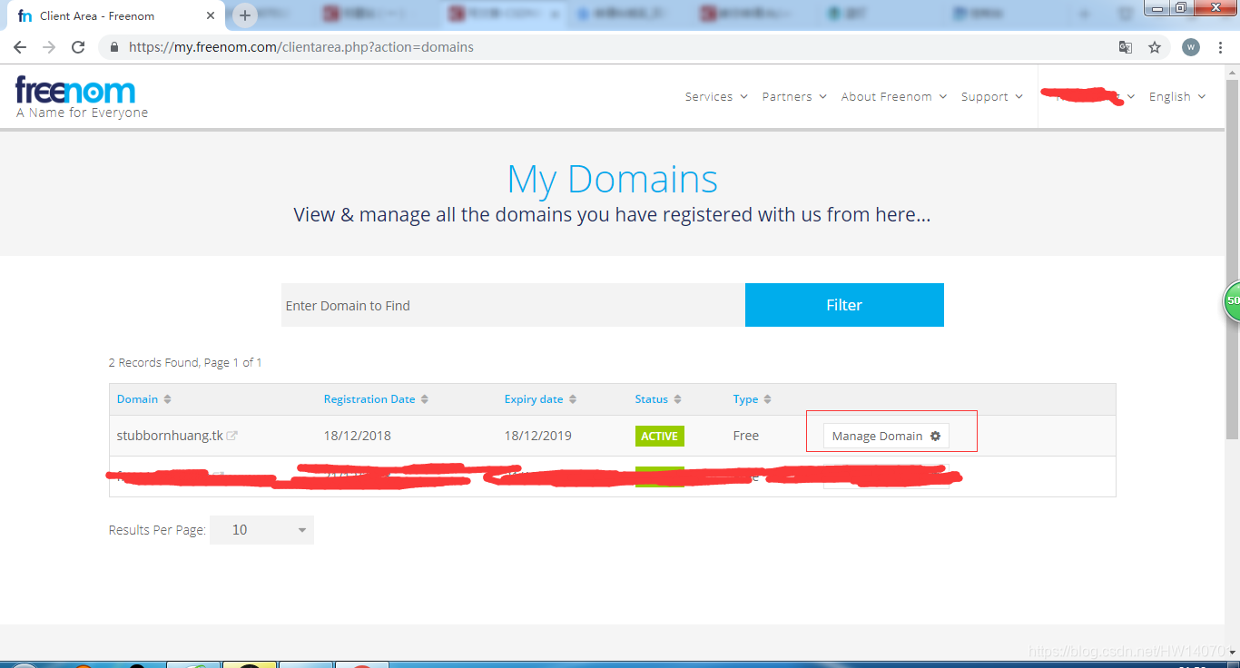
Task: Open the Chrome profile avatar
Action: click(1191, 47)
